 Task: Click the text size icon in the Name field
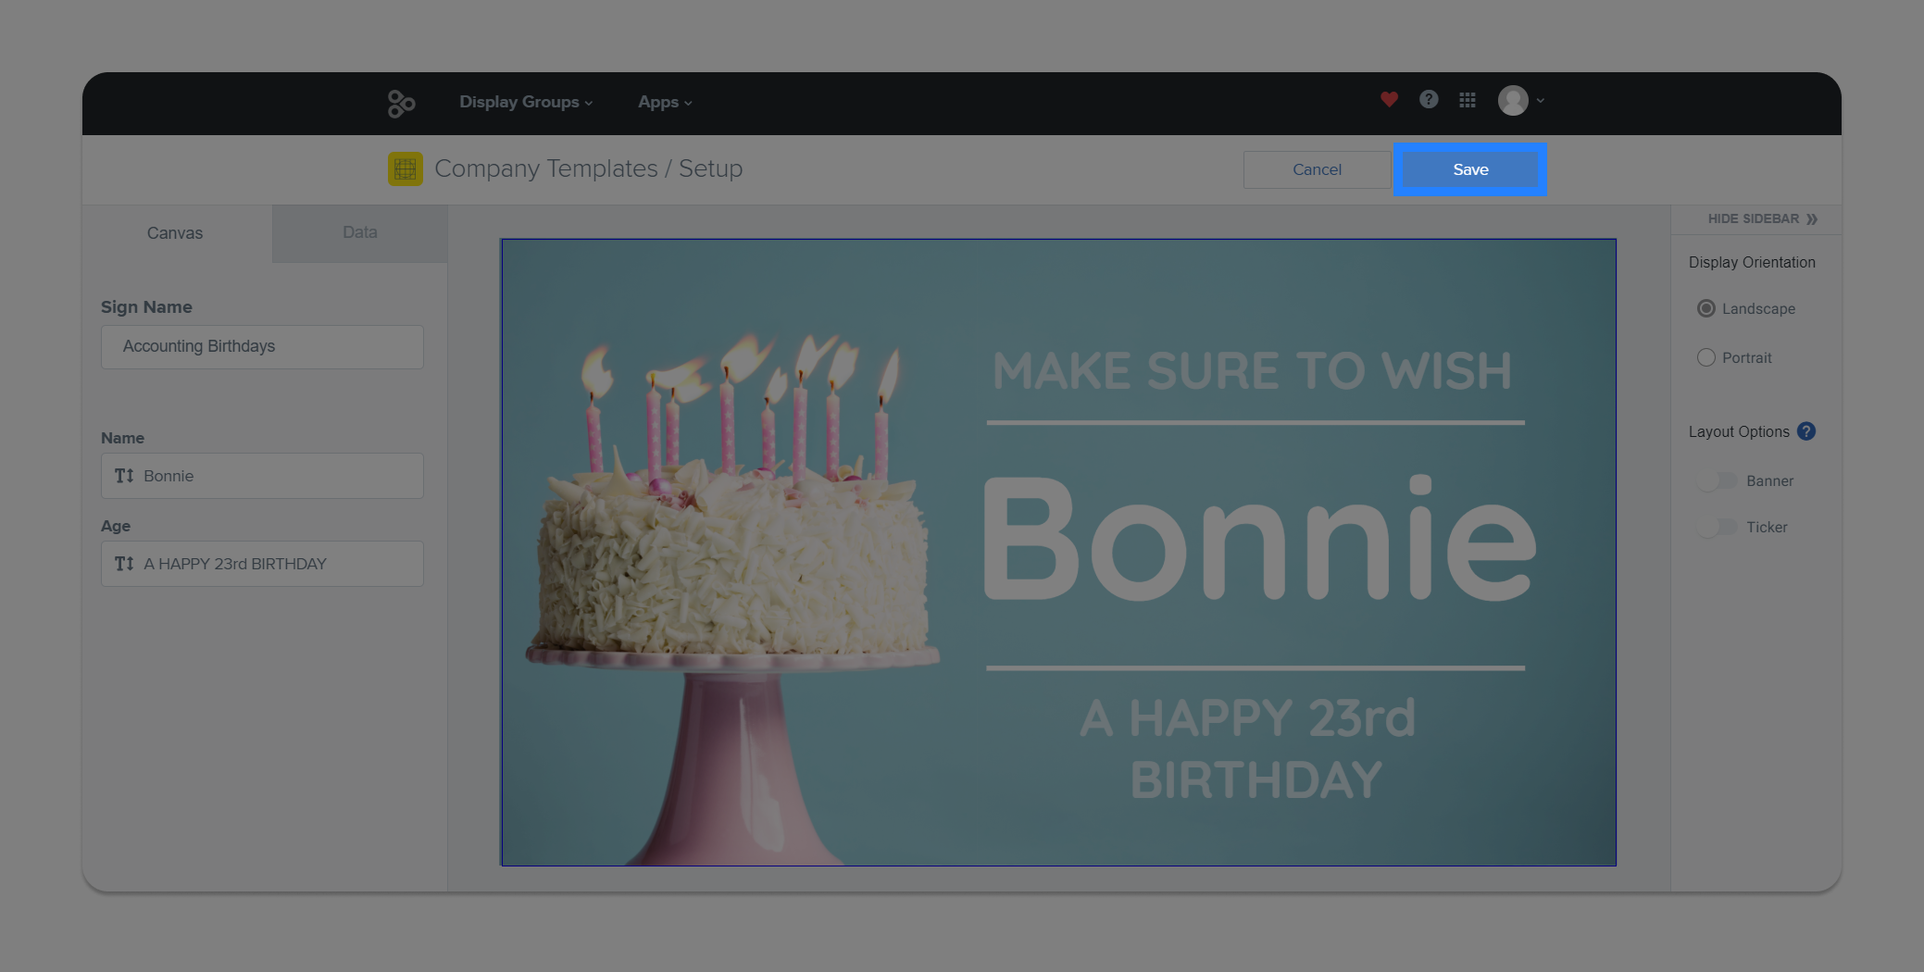[124, 476]
